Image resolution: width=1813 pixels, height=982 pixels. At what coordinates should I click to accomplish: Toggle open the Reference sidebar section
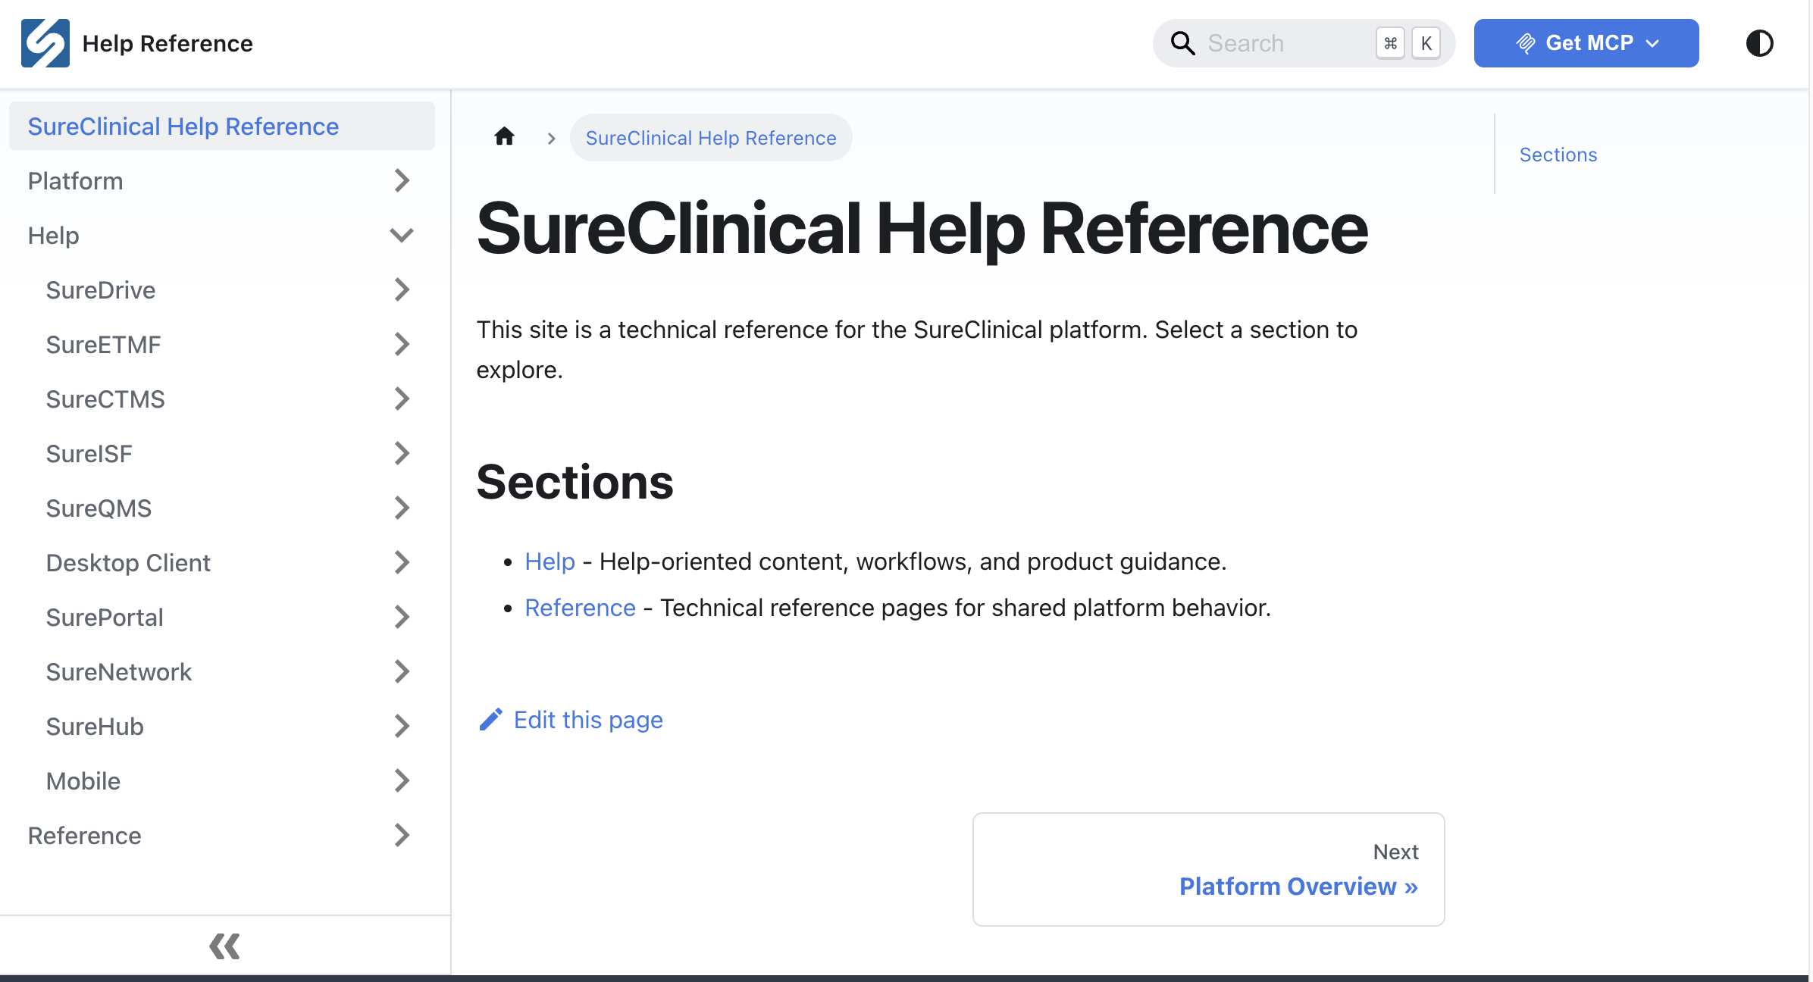click(x=401, y=836)
